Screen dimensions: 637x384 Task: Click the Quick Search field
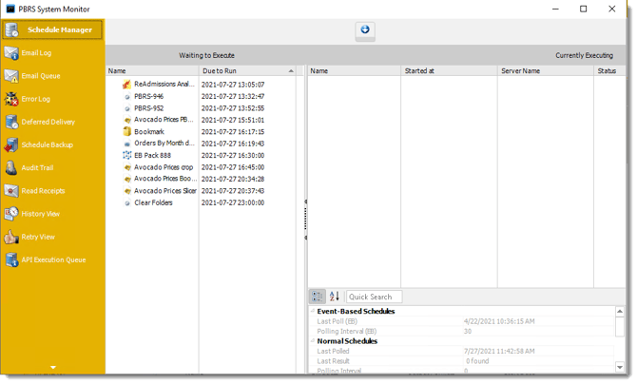(x=375, y=297)
